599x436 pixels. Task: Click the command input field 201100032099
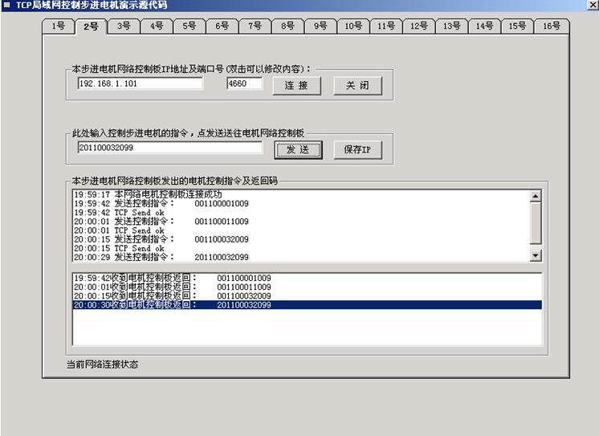(x=170, y=148)
